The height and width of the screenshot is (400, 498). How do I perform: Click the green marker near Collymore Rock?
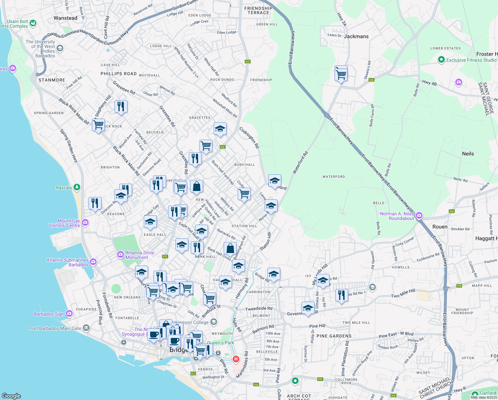point(295,380)
